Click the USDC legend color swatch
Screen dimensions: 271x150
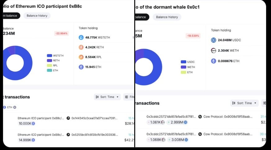click(183, 62)
